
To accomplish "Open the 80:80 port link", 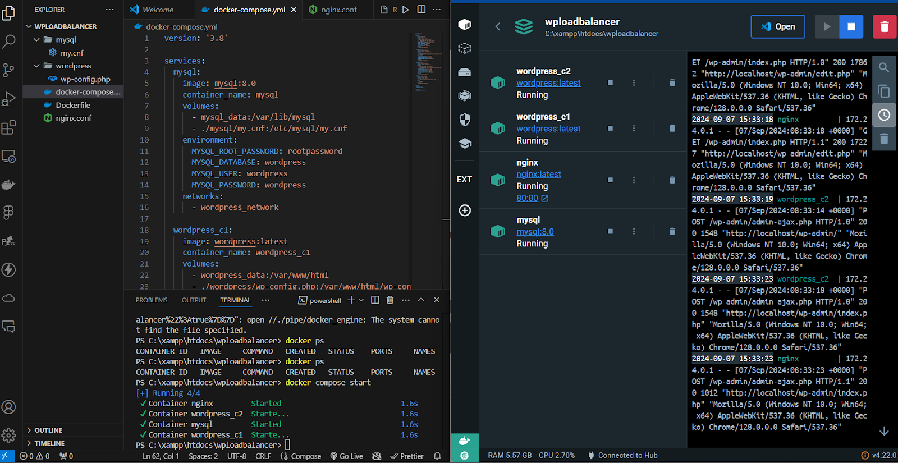I will [532, 198].
